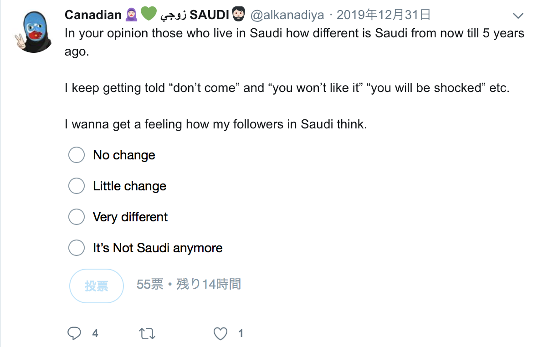Click the bearded man emoji after SAUDI
The image size is (533, 347).
tap(239, 15)
